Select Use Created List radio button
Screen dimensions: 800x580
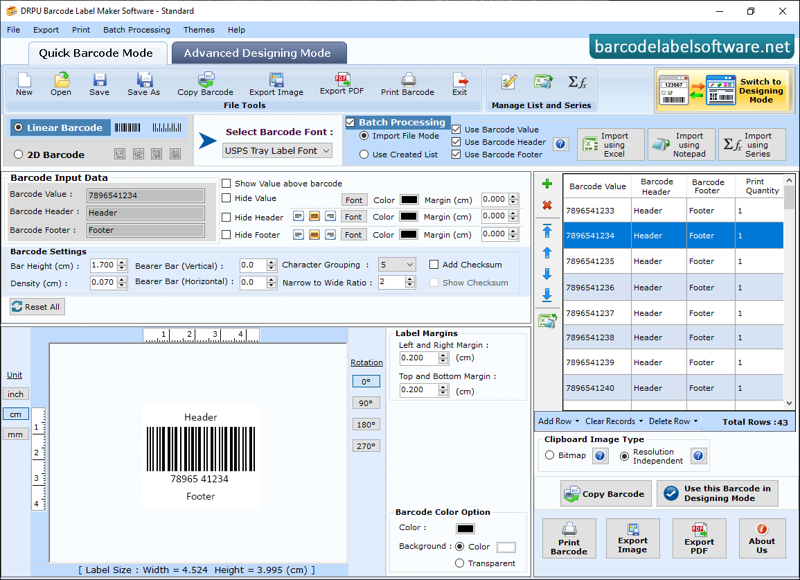364,155
